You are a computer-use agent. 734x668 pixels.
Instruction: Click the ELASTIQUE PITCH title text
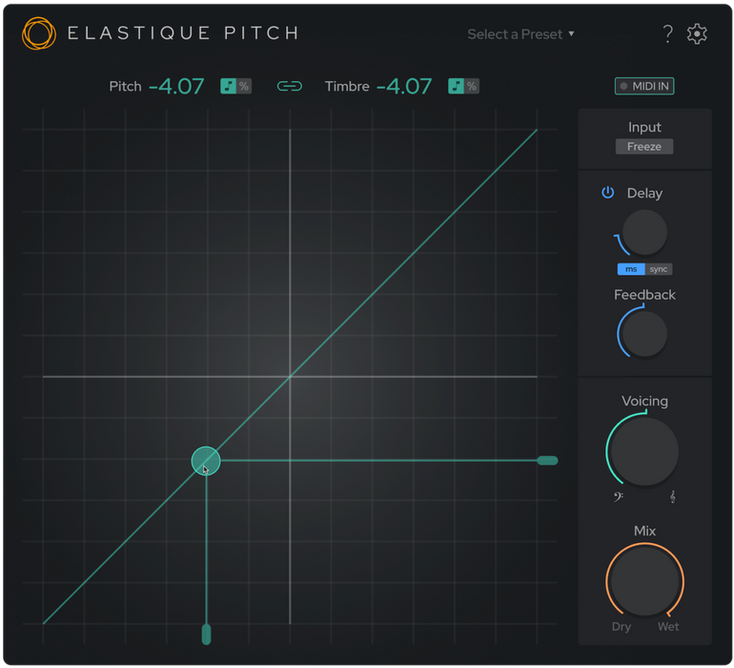point(183,33)
